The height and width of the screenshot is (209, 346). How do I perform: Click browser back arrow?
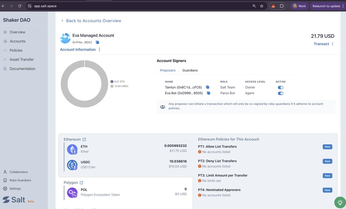point(3,6)
